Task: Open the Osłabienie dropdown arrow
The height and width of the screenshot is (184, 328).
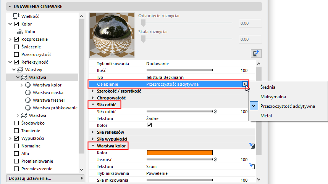Action: [245, 84]
